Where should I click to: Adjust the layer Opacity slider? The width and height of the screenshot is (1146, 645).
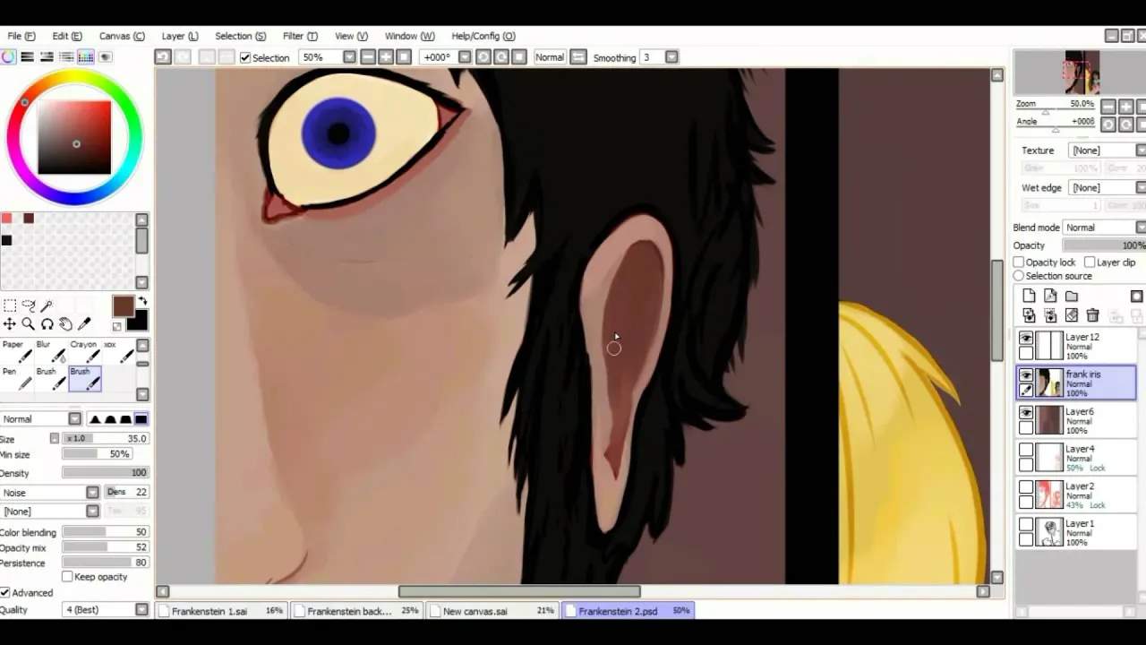click(1104, 245)
